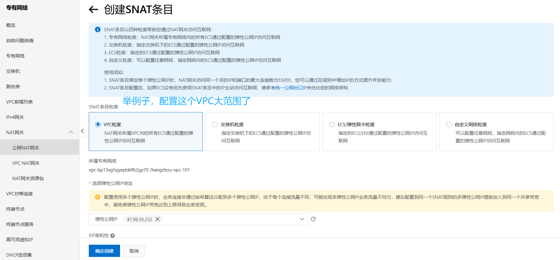Screen dimensions: 560x260
Task: Choose the ECS/弹性网卡粒度 radio option
Action: [332, 124]
